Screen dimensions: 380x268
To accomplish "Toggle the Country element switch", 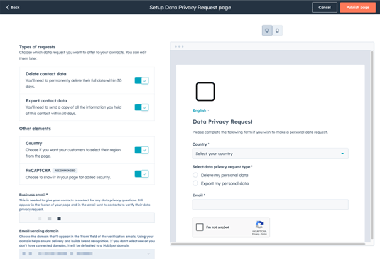I will point(141,150).
